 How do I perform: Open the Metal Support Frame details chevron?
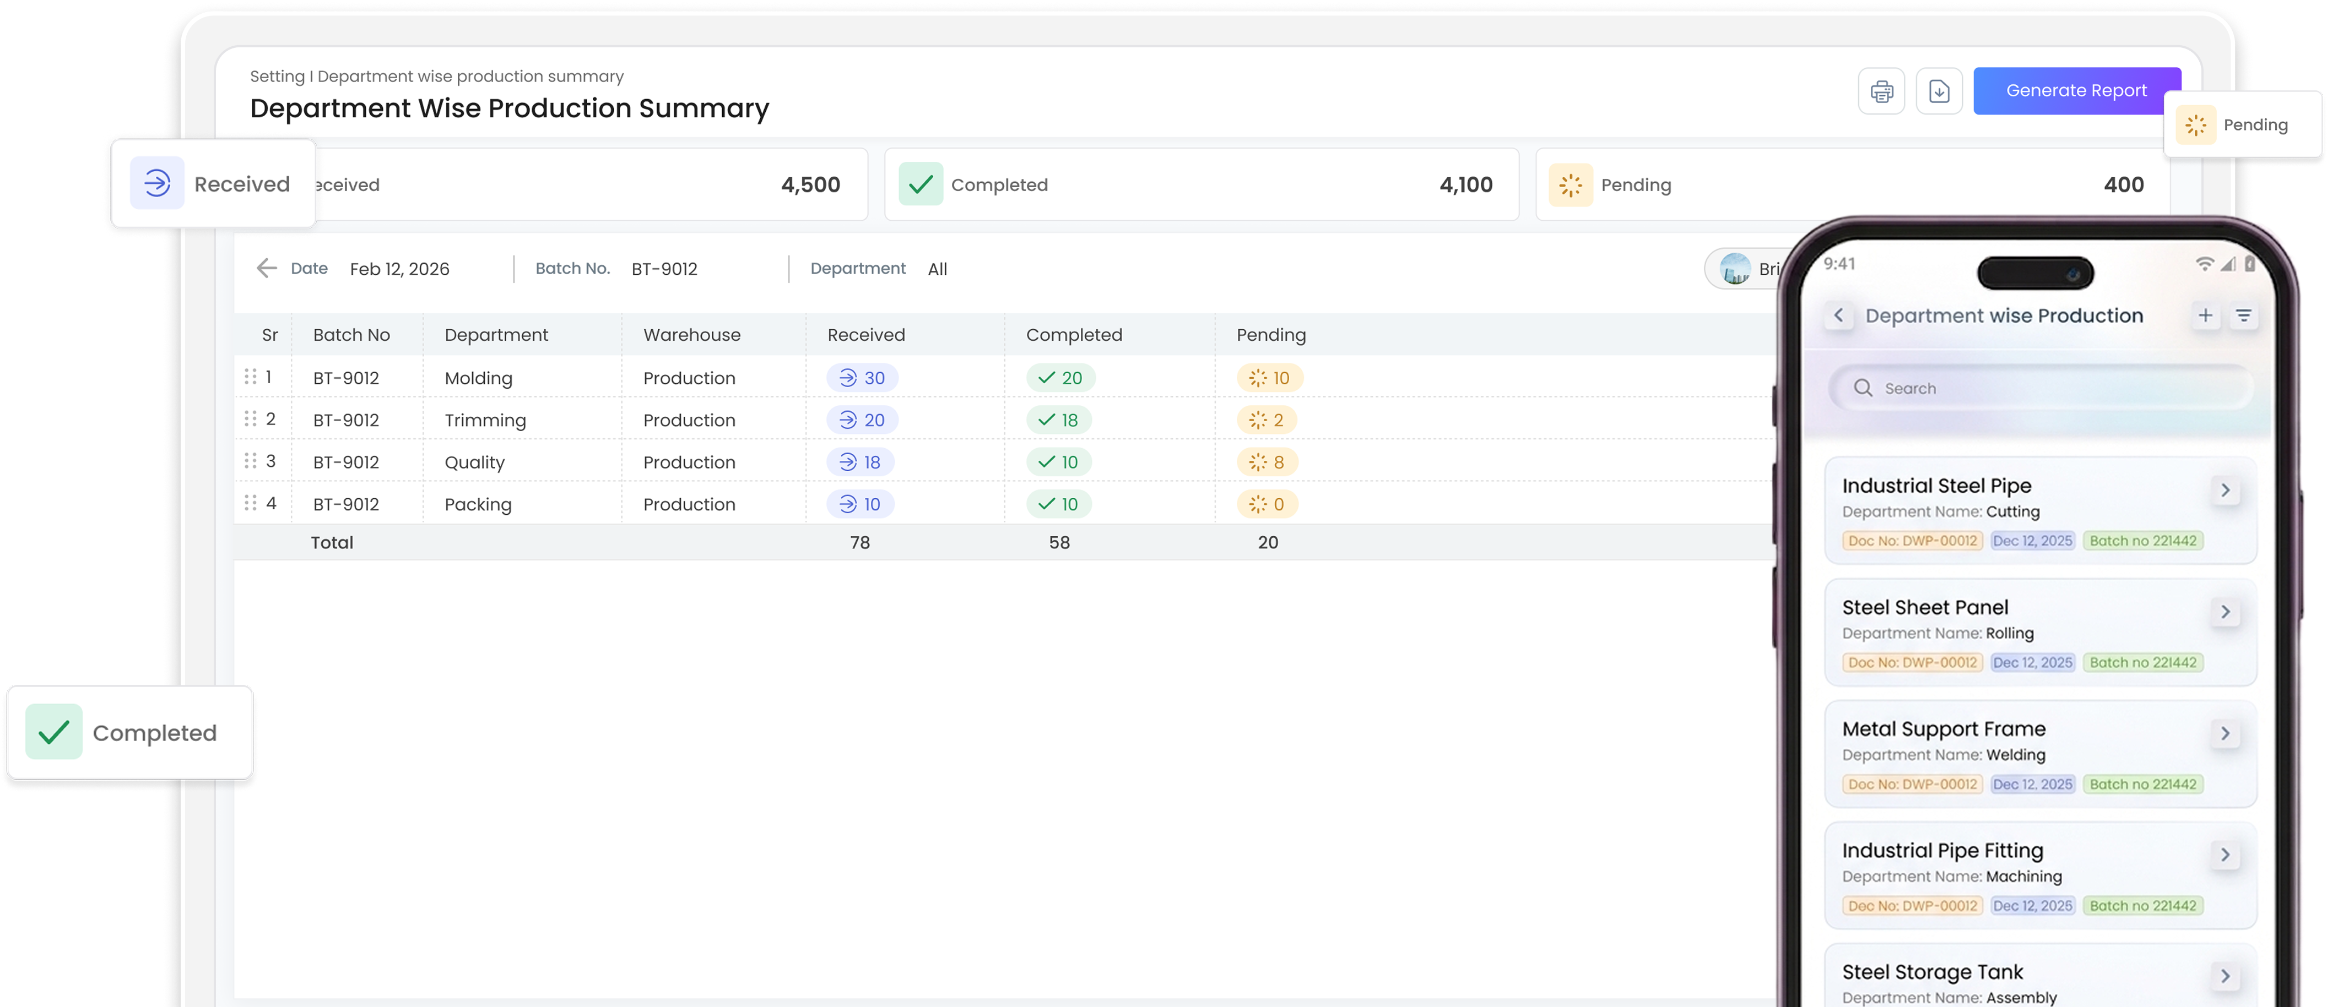pyautogui.click(x=2226, y=733)
